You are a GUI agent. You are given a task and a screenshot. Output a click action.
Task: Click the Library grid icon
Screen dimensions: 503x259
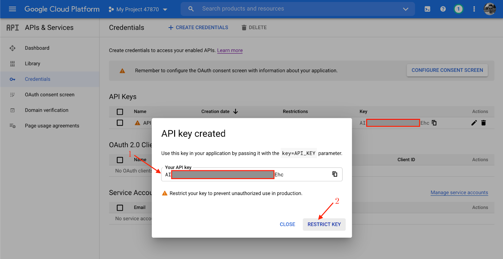(13, 64)
